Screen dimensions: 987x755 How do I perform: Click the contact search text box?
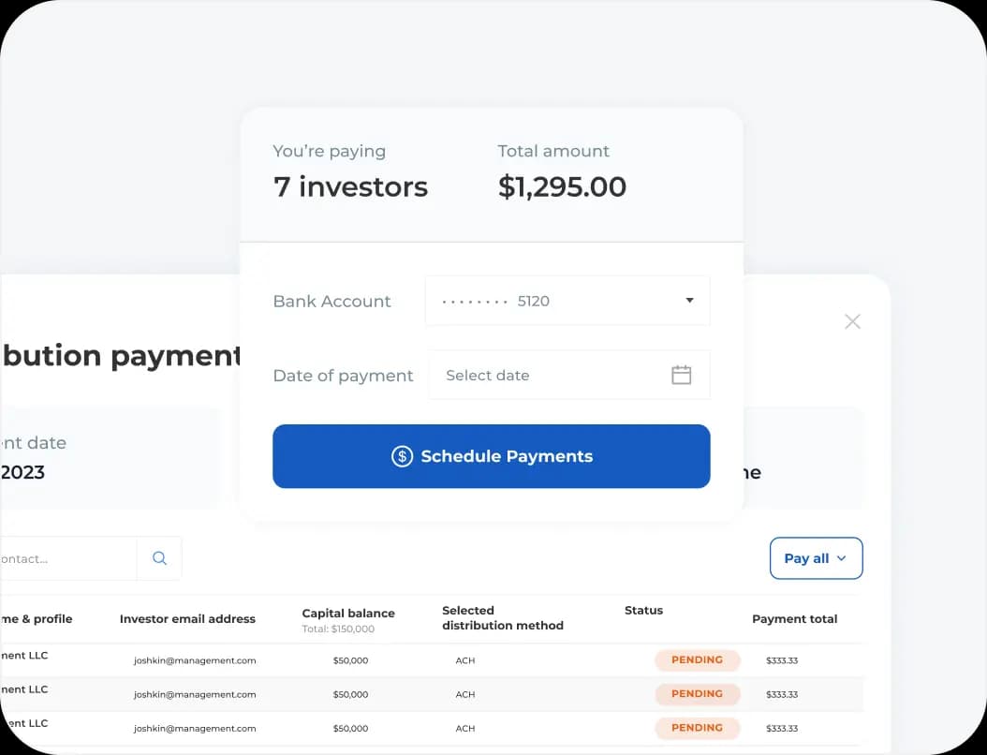66,558
